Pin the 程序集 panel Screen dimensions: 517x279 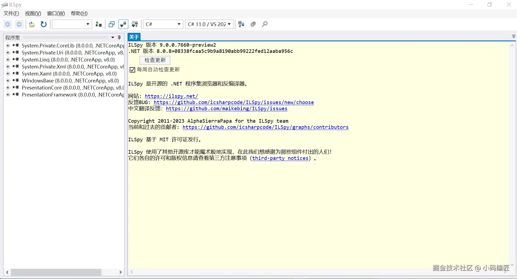tap(119, 37)
